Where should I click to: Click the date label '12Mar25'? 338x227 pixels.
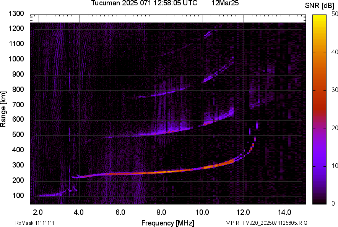[225, 3]
